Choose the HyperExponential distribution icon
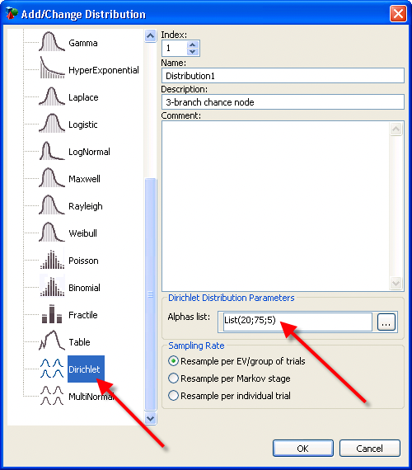The height and width of the screenshot is (470, 412). coord(52,68)
